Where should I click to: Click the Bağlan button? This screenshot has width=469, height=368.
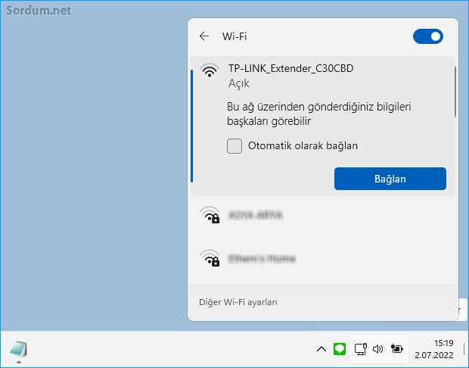tap(390, 179)
